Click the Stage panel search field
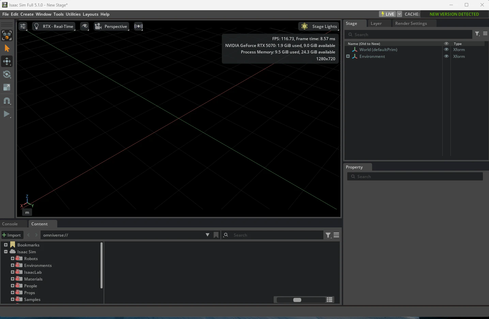Image resolution: width=489 pixels, height=319 pixels. (409, 34)
